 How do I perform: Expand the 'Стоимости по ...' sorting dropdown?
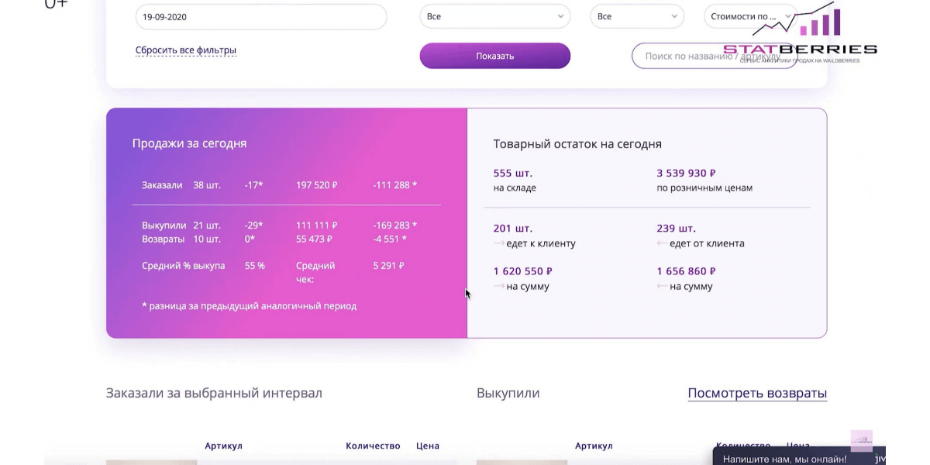coord(749,16)
